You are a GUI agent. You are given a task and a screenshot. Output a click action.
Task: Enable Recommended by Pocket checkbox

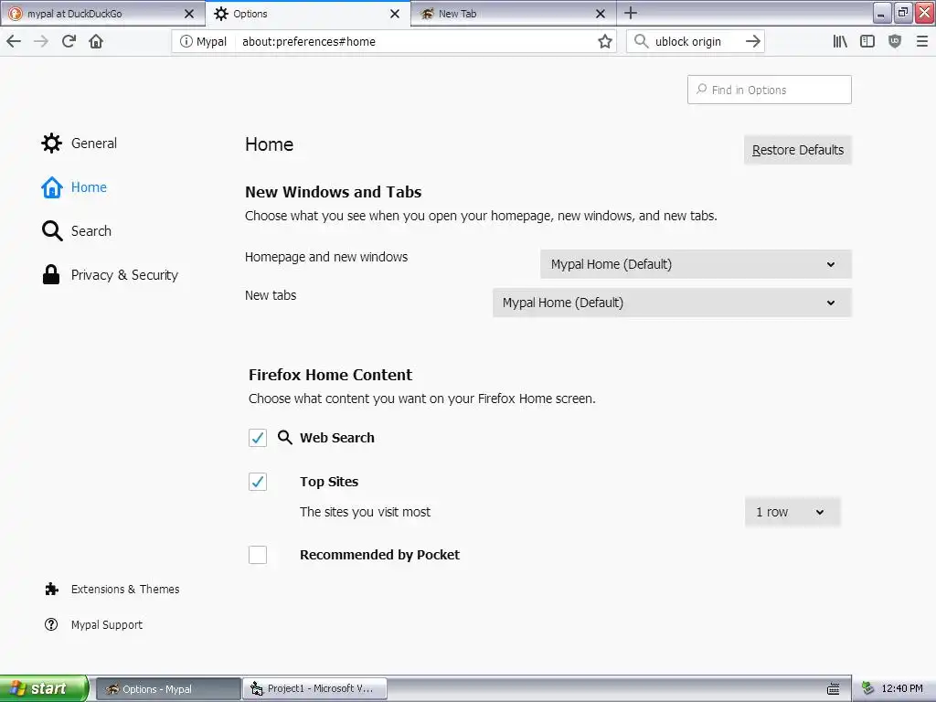(x=258, y=555)
